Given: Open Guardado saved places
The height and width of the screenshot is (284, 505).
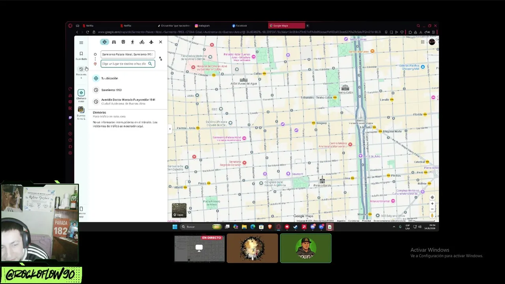Looking at the screenshot, I should point(81,56).
